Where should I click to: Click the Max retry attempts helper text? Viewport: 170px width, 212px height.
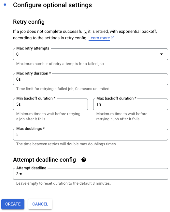coord(60,64)
